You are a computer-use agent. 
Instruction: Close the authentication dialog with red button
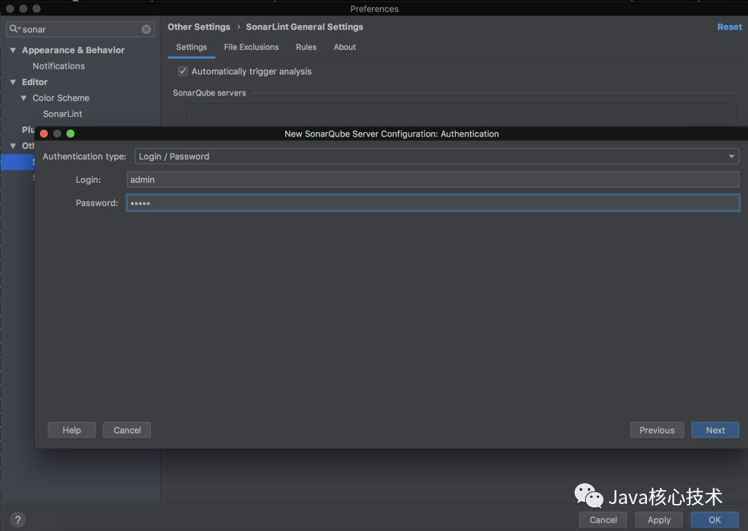coord(44,134)
